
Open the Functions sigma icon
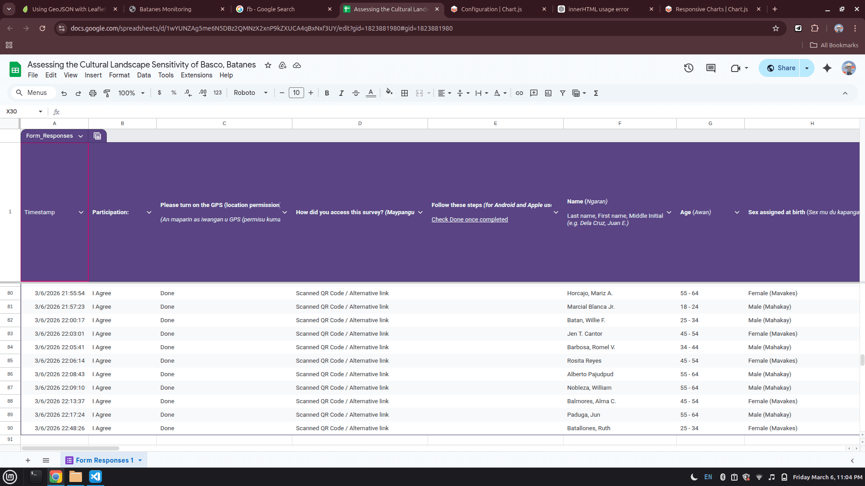[x=596, y=93]
